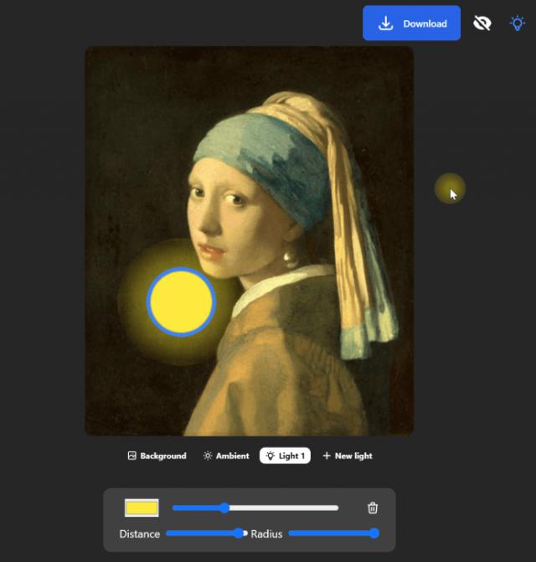Viewport: 536px width, 562px height.
Task: Click the Girl with a Pearl Earring image
Action: point(249,241)
